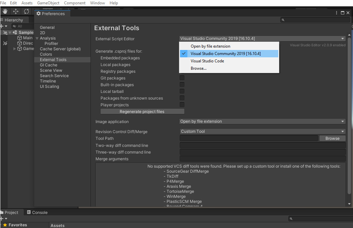Viewport: 353px width, 228px height.
Task: Click Regenerate project files button
Action: 142,111
